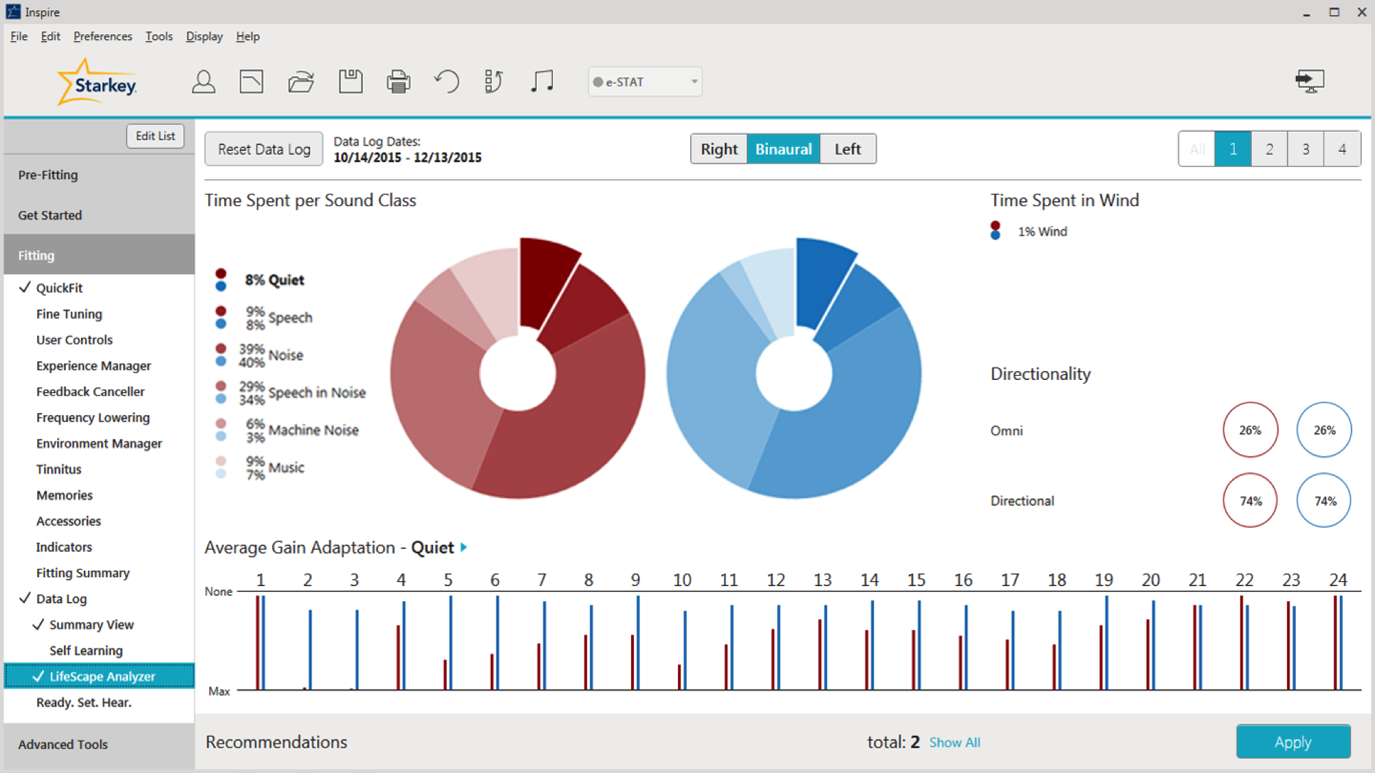
Task: Expand the Advanced Tools section
Action: click(99, 745)
